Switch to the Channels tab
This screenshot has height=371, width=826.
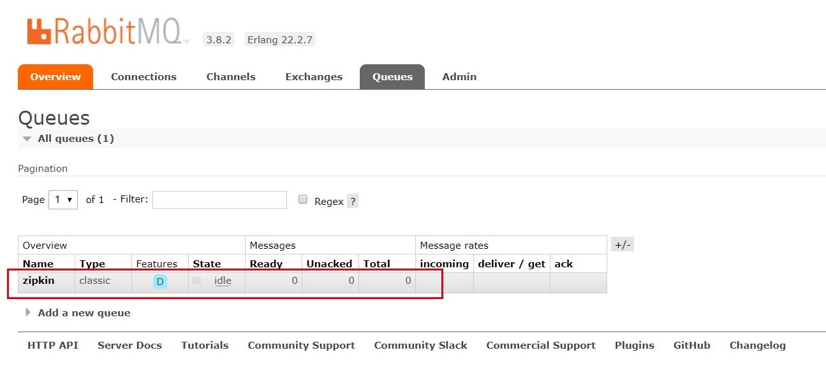[x=230, y=76]
